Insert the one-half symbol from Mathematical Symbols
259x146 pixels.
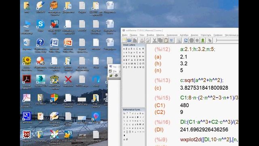tap(124, 114)
